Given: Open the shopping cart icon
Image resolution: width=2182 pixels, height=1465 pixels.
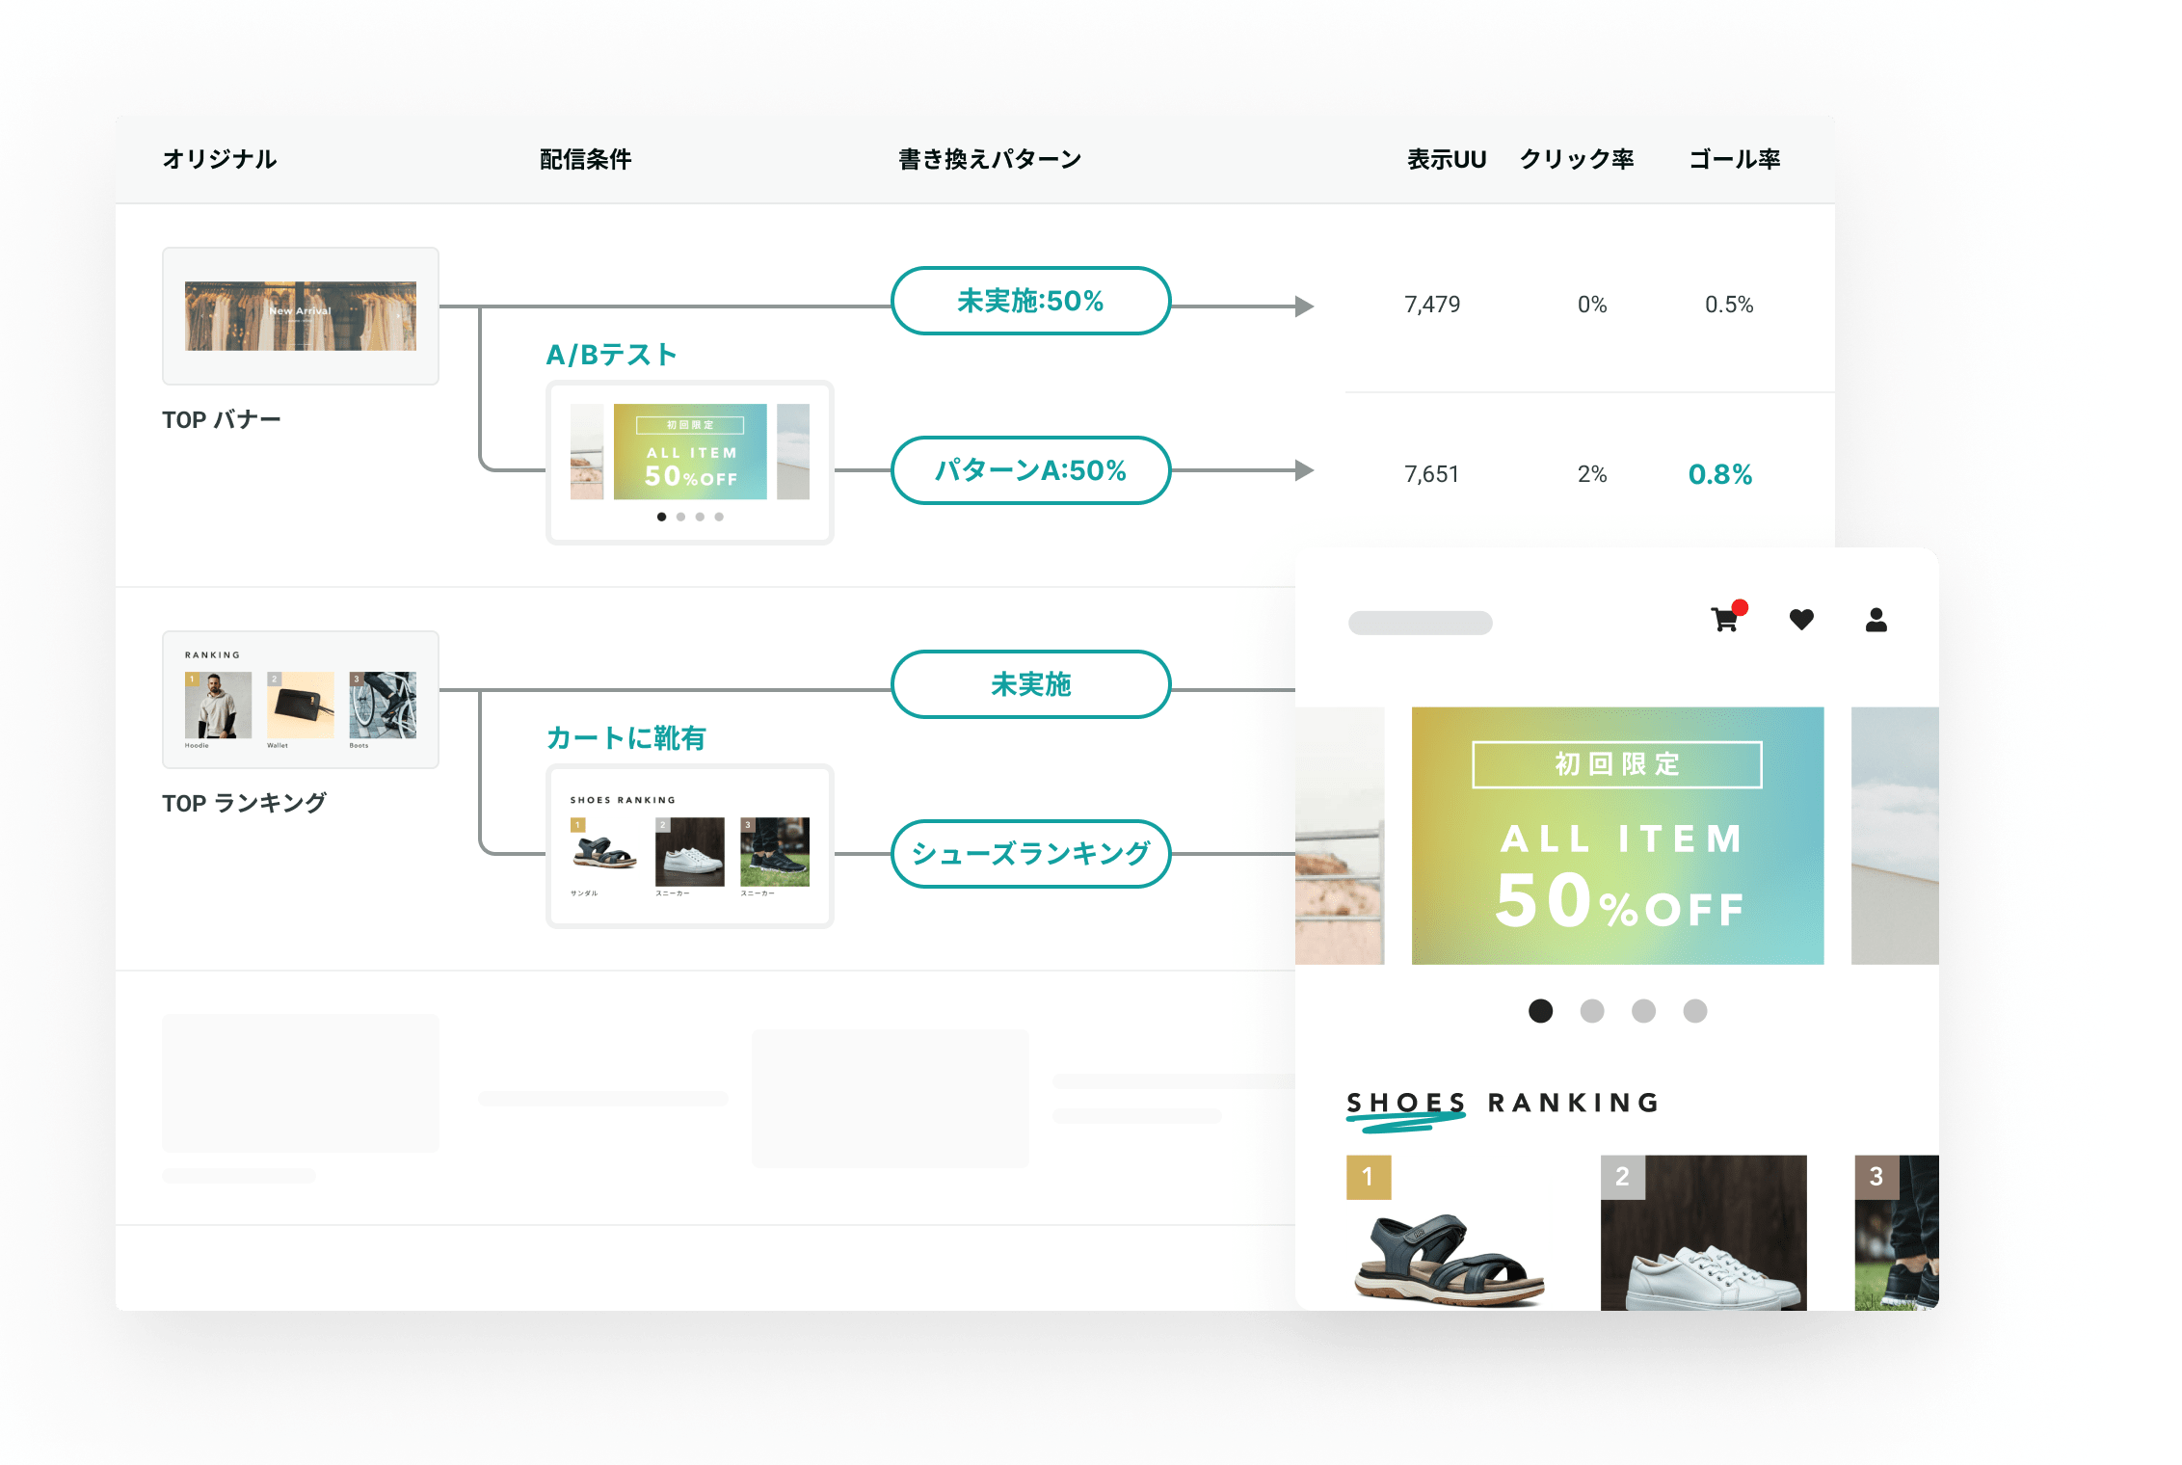Looking at the screenshot, I should 1725,620.
